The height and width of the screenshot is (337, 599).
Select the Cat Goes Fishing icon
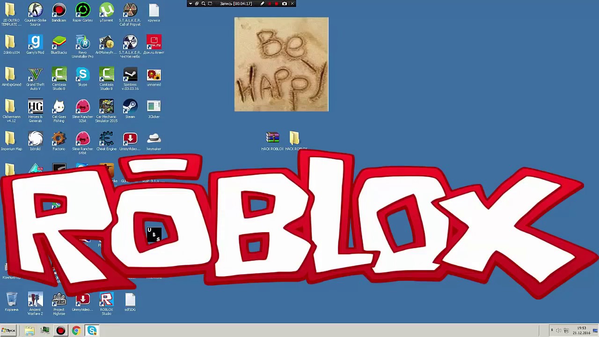pos(59,111)
